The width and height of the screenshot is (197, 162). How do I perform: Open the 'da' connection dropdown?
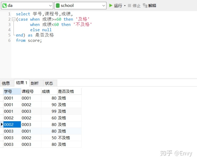coord(50,6)
